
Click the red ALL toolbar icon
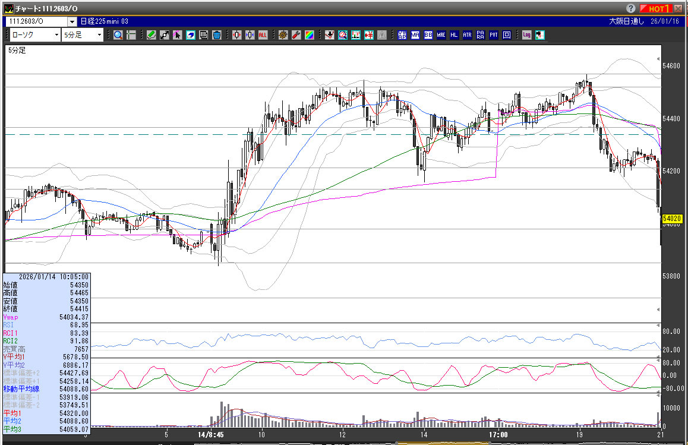click(262, 35)
